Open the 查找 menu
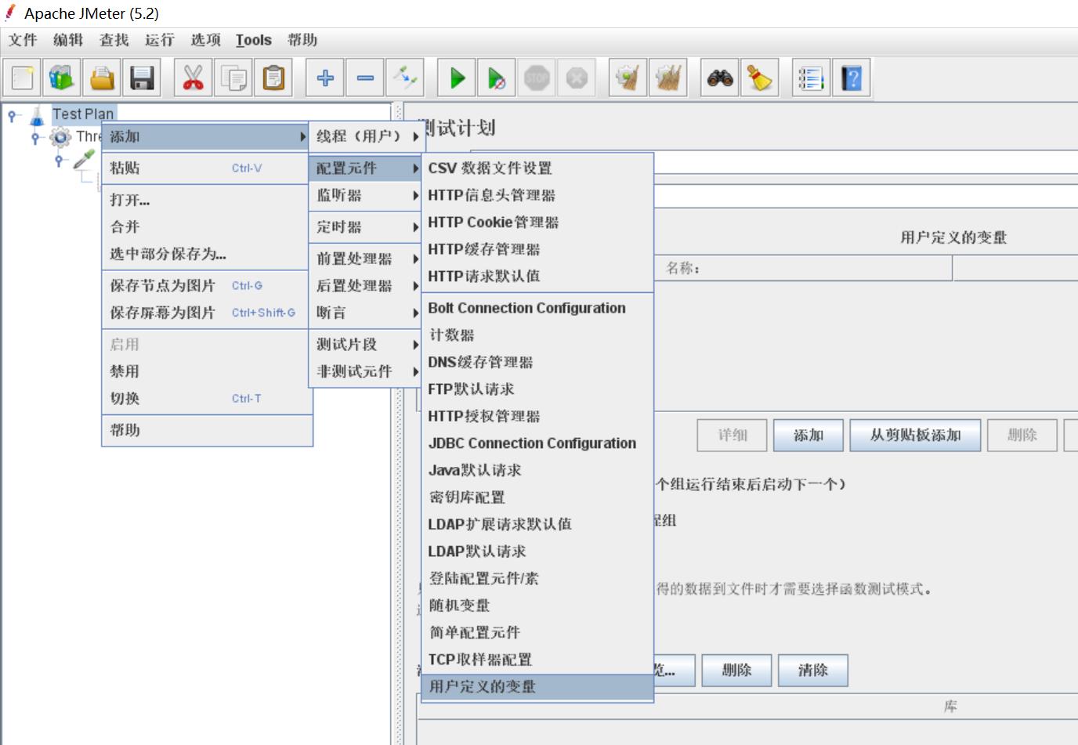 [x=114, y=40]
